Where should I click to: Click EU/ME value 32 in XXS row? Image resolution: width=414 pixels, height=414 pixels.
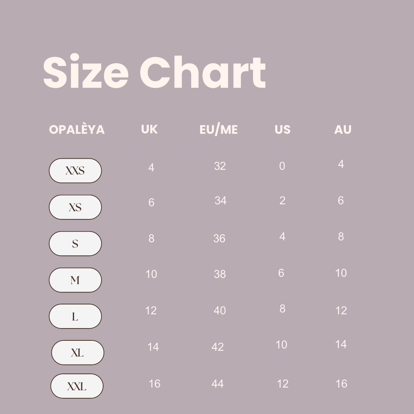tap(220, 166)
